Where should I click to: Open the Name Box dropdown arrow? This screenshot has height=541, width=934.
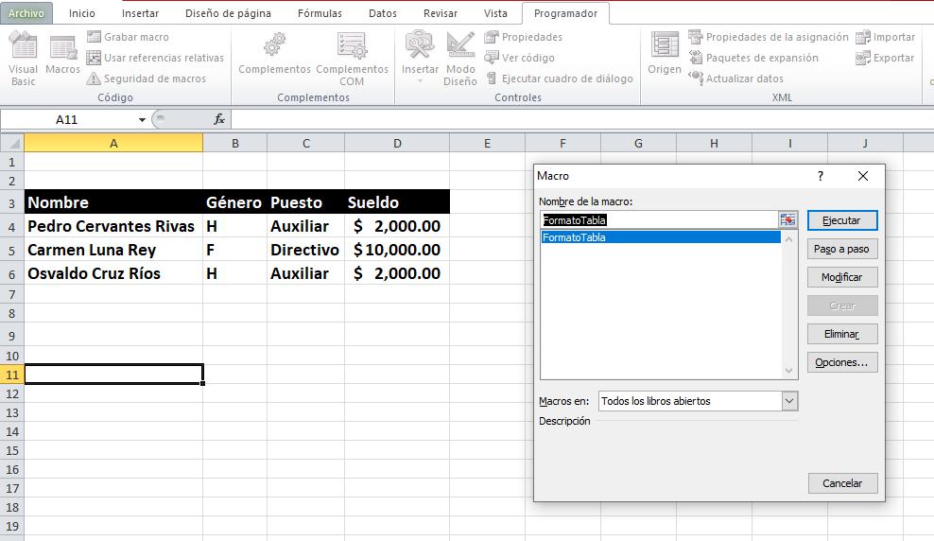tap(143, 119)
